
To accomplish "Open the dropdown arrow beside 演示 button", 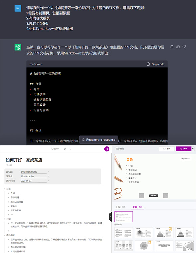I will 193,149.
